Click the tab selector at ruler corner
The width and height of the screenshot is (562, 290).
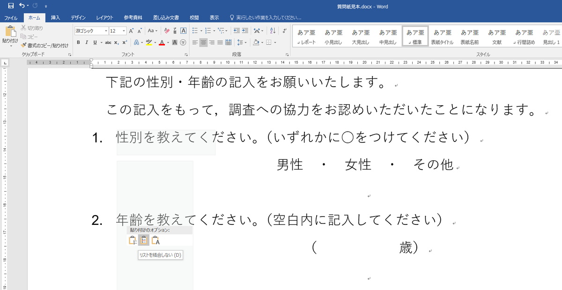pyautogui.click(x=5, y=62)
